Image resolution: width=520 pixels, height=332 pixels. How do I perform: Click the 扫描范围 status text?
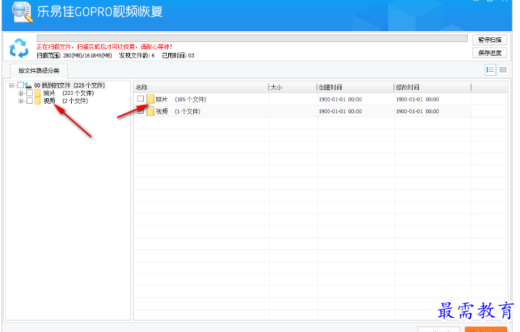coord(75,56)
